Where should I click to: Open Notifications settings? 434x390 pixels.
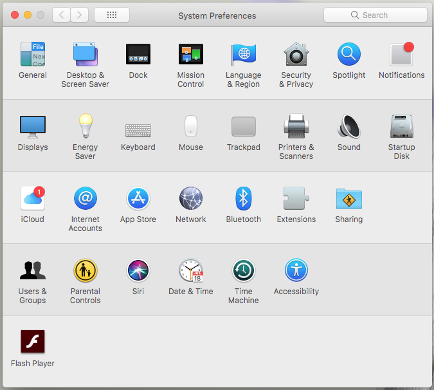point(402,54)
